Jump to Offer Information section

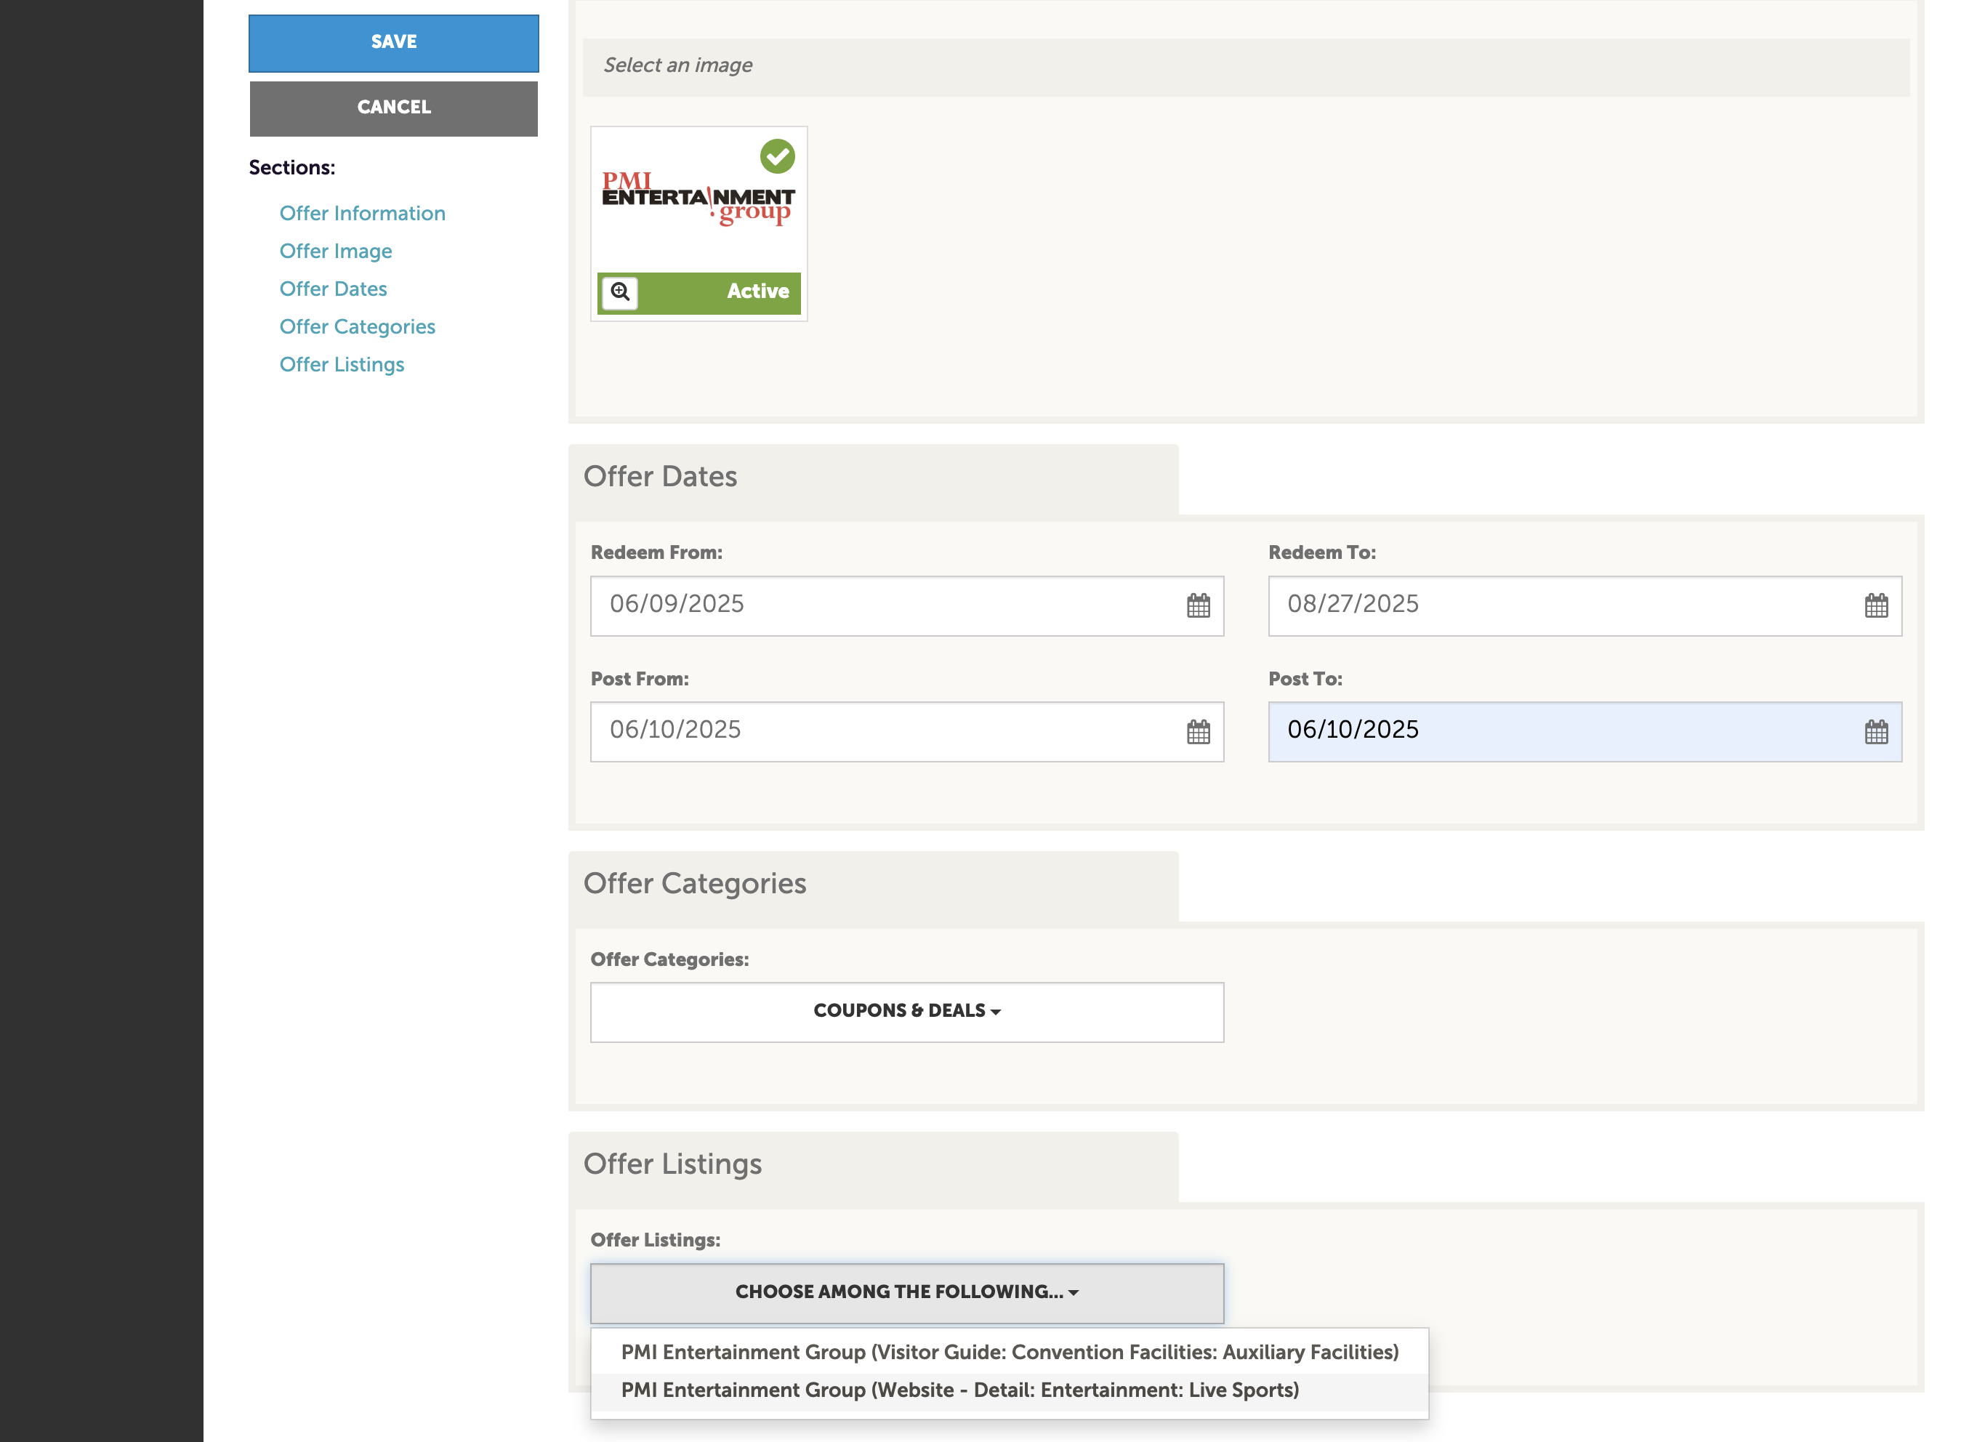click(x=362, y=213)
